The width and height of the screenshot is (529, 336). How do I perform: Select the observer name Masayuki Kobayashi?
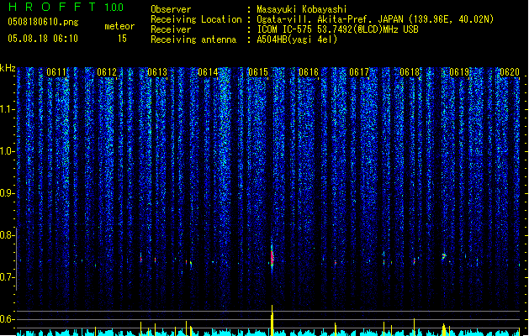tap(302, 9)
